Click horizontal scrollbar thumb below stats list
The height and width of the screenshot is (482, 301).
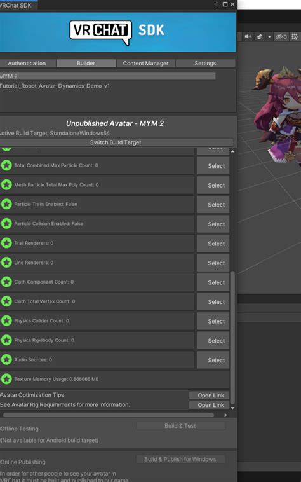tap(109, 415)
